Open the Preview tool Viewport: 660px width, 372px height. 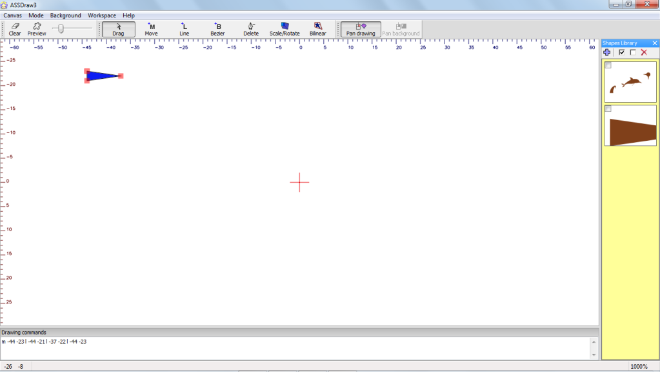pos(37,29)
